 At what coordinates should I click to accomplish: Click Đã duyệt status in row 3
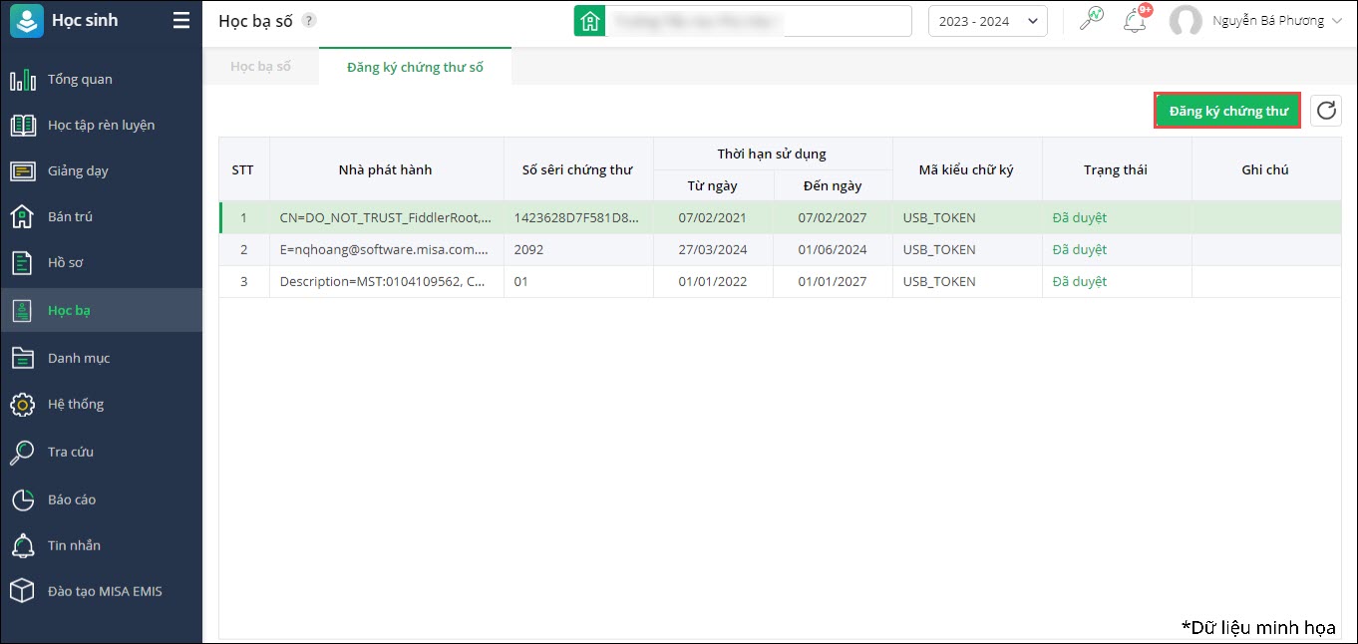[x=1080, y=281]
